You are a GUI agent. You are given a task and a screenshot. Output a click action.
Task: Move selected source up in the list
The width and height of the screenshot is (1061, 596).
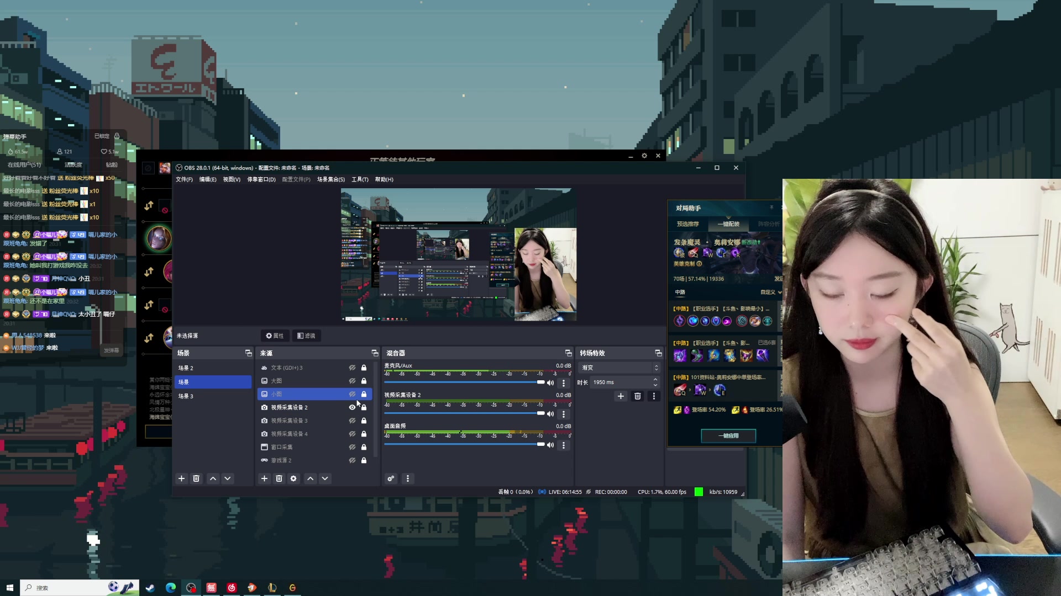coord(311,478)
